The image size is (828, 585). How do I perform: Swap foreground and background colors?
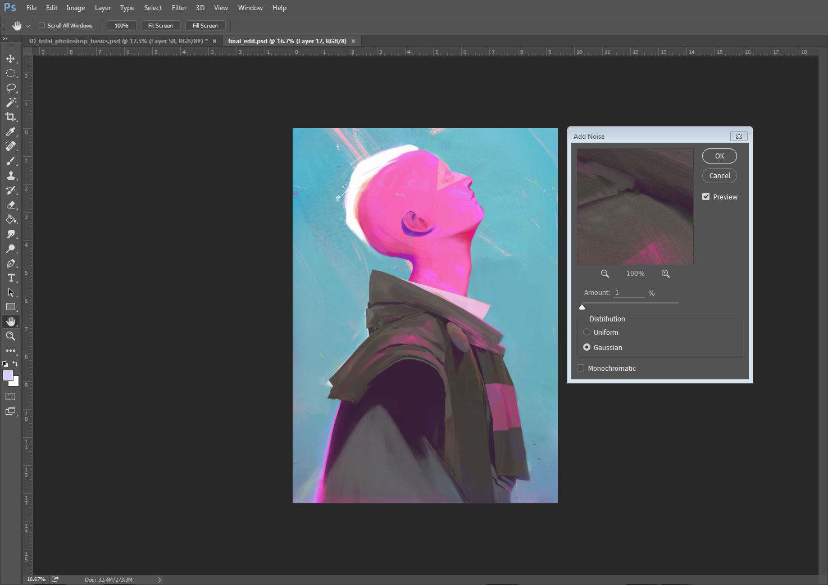point(15,364)
